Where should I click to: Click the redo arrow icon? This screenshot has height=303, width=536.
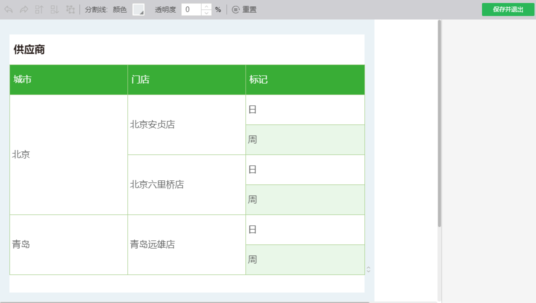point(23,9)
